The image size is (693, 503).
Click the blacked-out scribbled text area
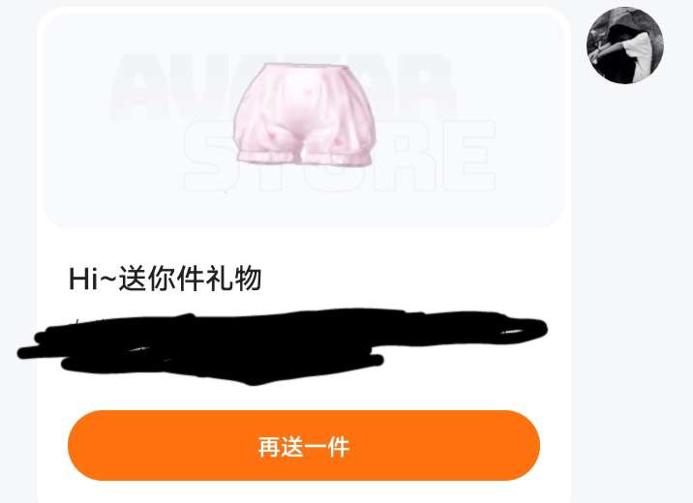click(283, 344)
